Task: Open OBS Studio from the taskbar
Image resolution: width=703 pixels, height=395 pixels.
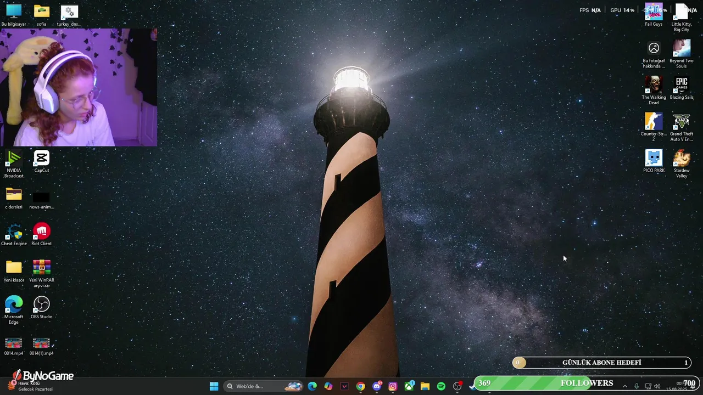Action: coord(457,386)
